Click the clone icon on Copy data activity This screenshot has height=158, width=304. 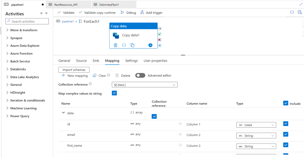[x=132, y=45]
